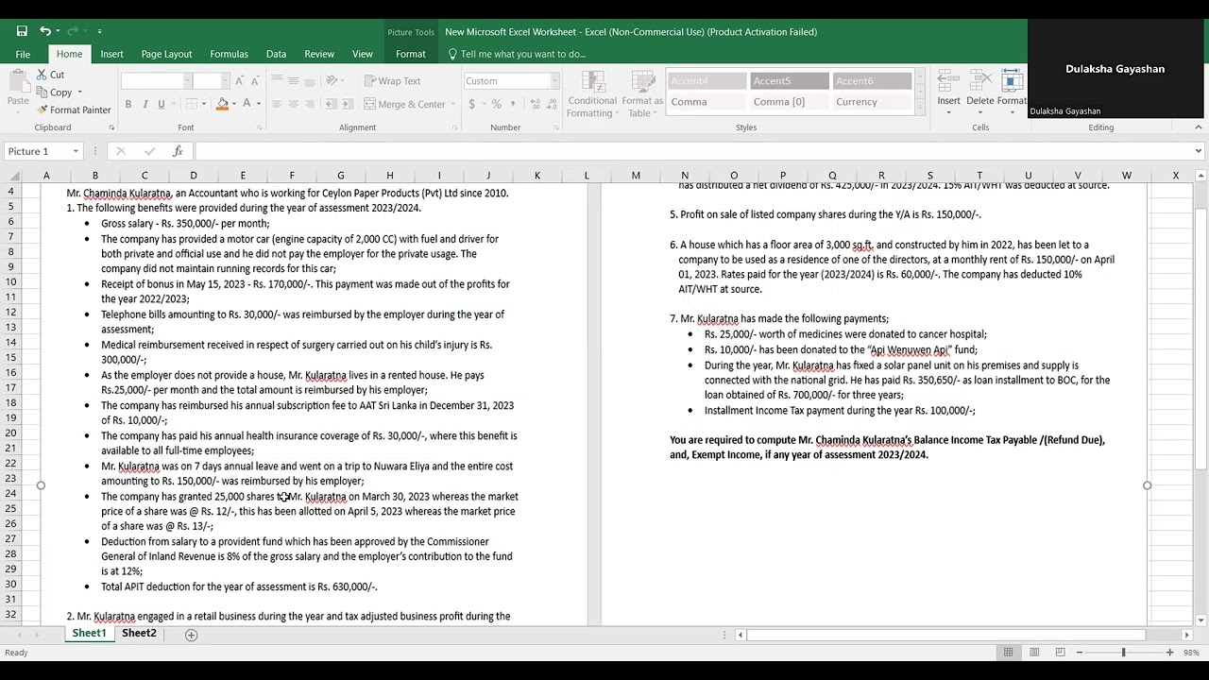Open the Borders dropdown arrow

click(x=203, y=104)
